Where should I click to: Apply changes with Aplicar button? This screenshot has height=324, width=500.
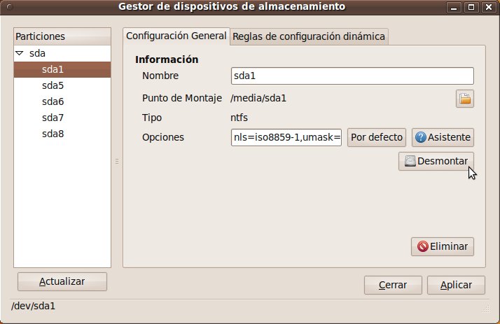point(456,285)
